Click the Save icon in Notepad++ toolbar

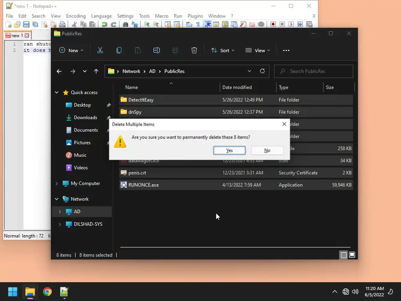coord(26,24)
